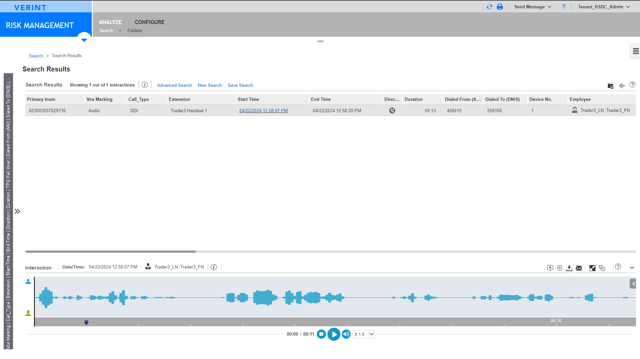Click the printer icon
The image size is (640, 359).
click(500, 7)
